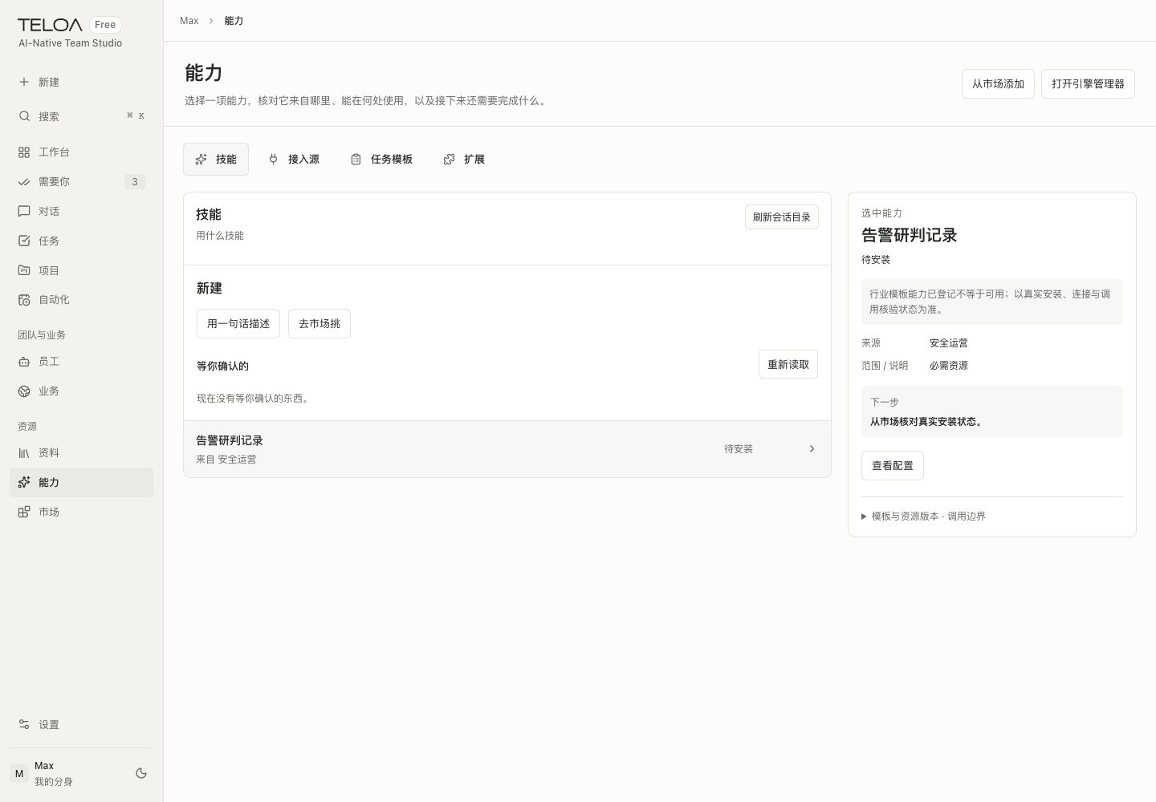Click the 用一句话描述 button

coord(238,324)
